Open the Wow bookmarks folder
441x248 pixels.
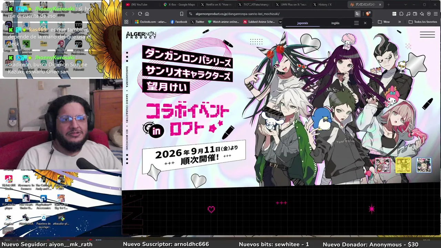[x=384, y=22]
